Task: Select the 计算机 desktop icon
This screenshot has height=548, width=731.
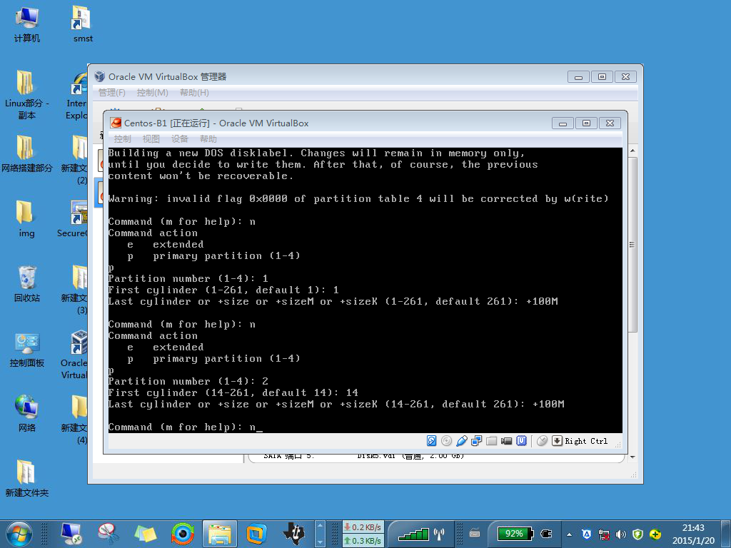Action: tap(26, 24)
